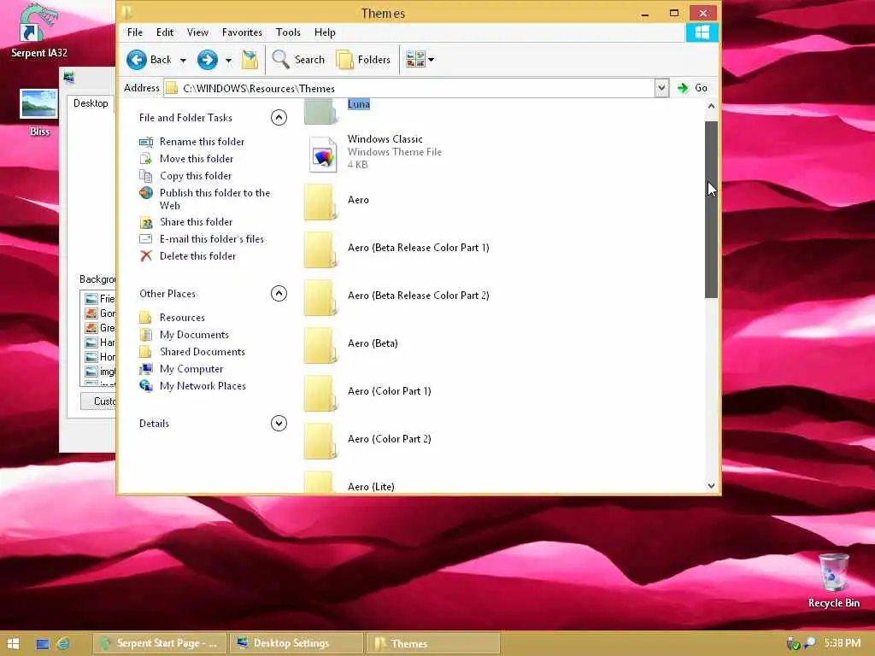Open the Serpent IA32 desktop shortcut
875x656 pixels.
38,32
